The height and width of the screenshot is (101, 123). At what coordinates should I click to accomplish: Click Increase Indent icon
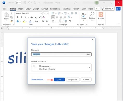click(76, 13)
